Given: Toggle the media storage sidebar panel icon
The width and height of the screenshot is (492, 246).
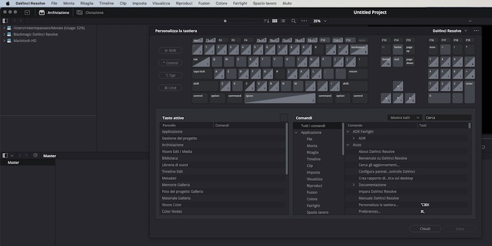Looking at the screenshot, I should (x=5, y=21).
